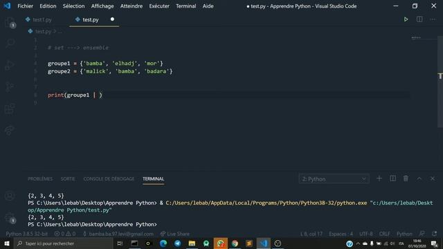Open the Edition menu
This screenshot has width=443, height=249.
point(48,6)
